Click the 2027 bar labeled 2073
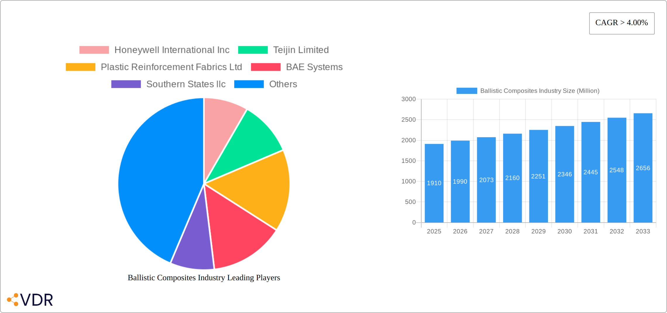The width and height of the screenshot is (667, 313). point(486,180)
